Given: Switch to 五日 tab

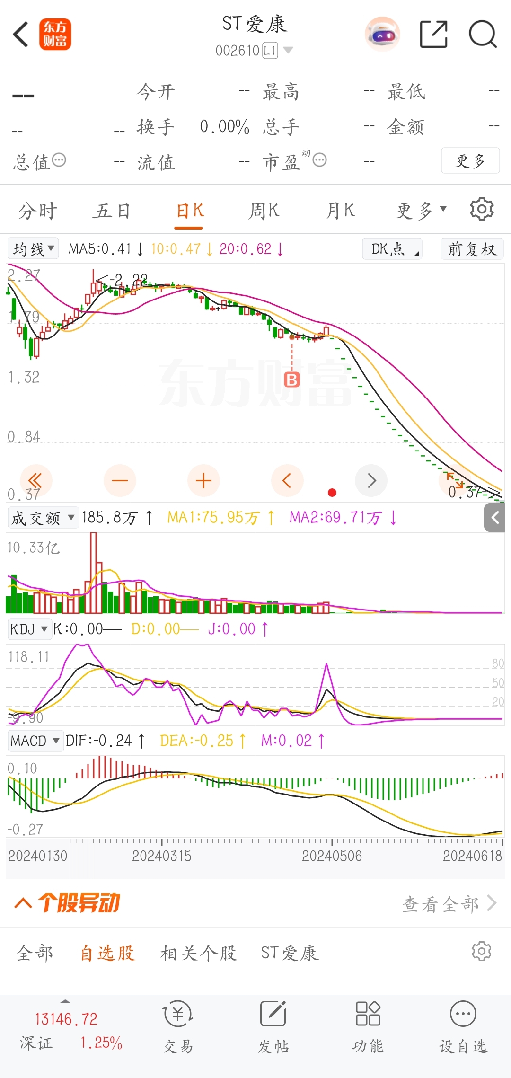Looking at the screenshot, I should 112,211.
